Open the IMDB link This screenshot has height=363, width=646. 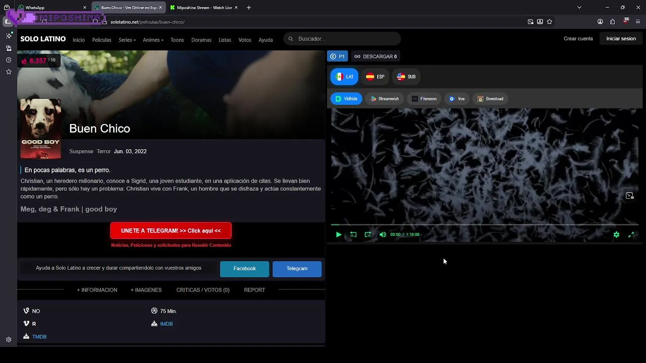166,324
